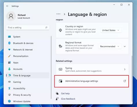Image resolution: width=137 pixels, height=107 pixels.
Task: Open the Typing related settings row
Action: [x=92, y=69]
